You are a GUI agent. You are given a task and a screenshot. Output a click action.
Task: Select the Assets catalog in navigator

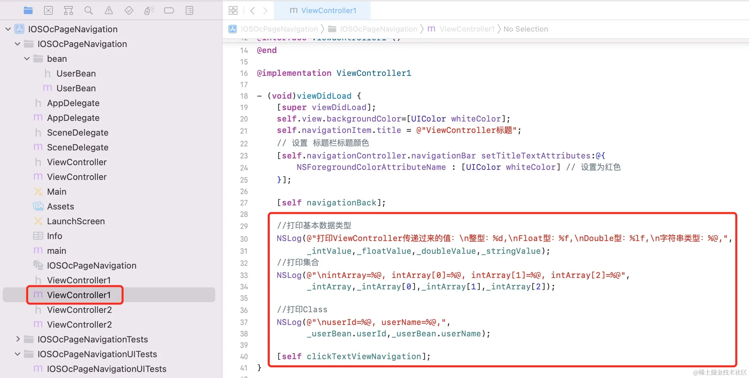60,206
